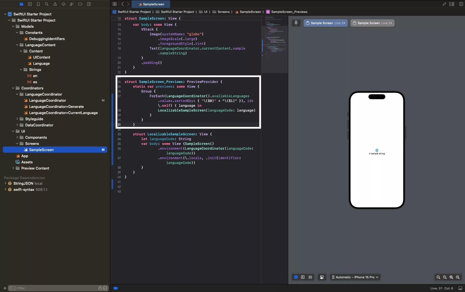Zoom out the preview canvas
Viewport: 465px width, 292px height.
click(438, 277)
